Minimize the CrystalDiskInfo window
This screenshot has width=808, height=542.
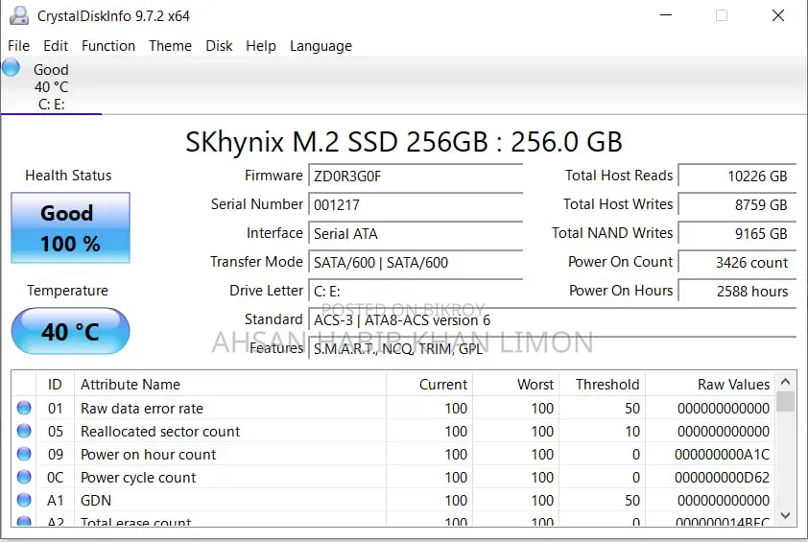[x=666, y=15]
